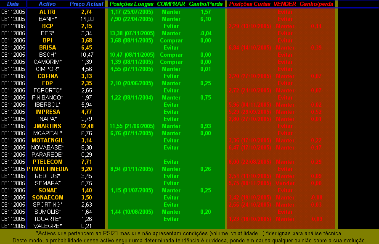Screen dimensions: 379x244
Task: Click PTELECOM short entry 8,00 (22/08/2005)
Action: (x=250, y=162)
